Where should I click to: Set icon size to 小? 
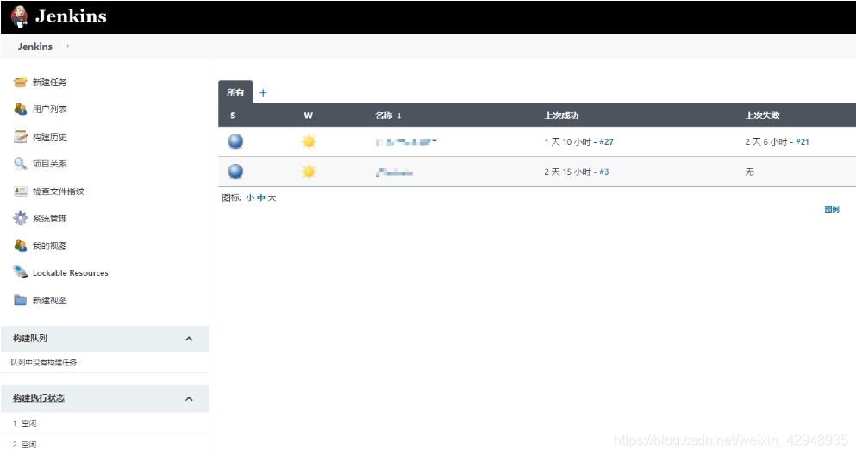[x=249, y=197]
